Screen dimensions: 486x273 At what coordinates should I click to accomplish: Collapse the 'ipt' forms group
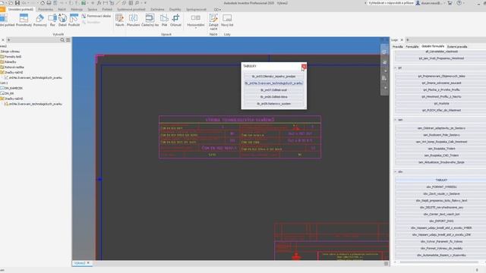click(395, 67)
